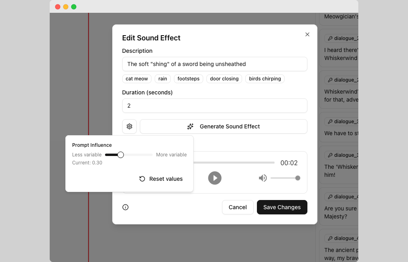The width and height of the screenshot is (408, 262).
Task: Click the Reset values circular arrow icon
Action: 142,179
